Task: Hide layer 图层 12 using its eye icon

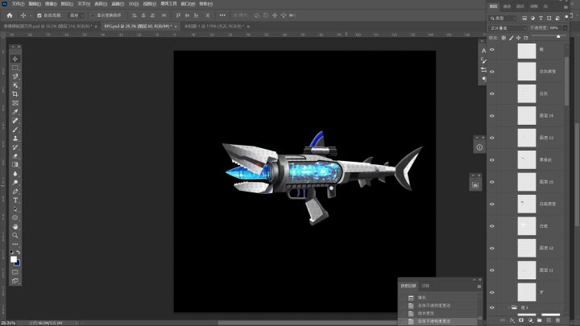Action: (492, 248)
